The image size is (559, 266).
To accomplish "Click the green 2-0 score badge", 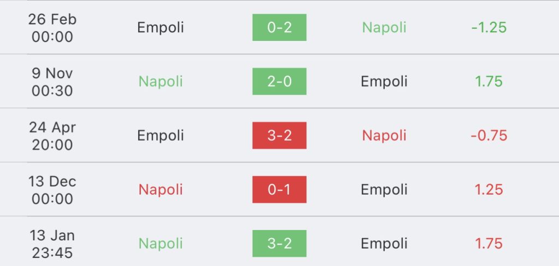I will pyautogui.click(x=279, y=82).
